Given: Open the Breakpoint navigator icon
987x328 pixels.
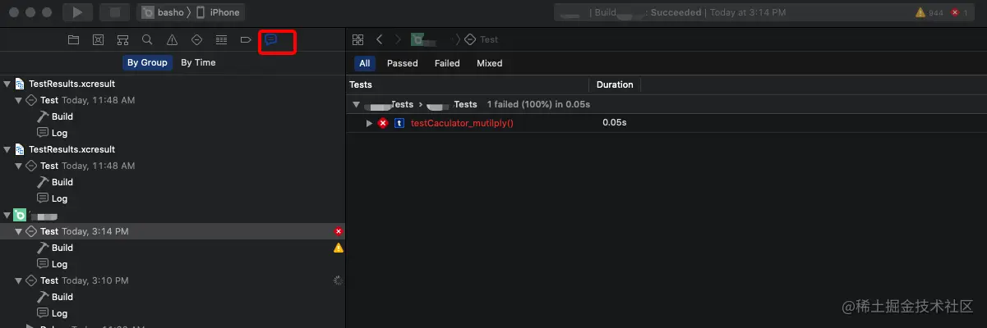Looking at the screenshot, I should click(246, 39).
